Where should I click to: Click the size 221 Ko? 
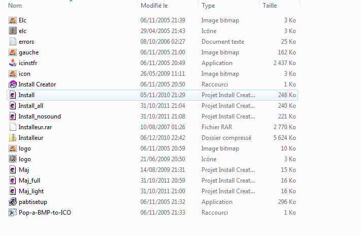click(287, 116)
